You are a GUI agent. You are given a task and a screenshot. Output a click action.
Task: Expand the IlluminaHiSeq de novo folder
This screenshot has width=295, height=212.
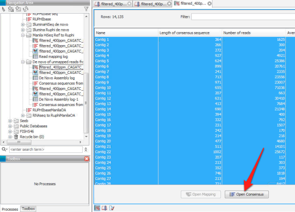[x=23, y=25]
